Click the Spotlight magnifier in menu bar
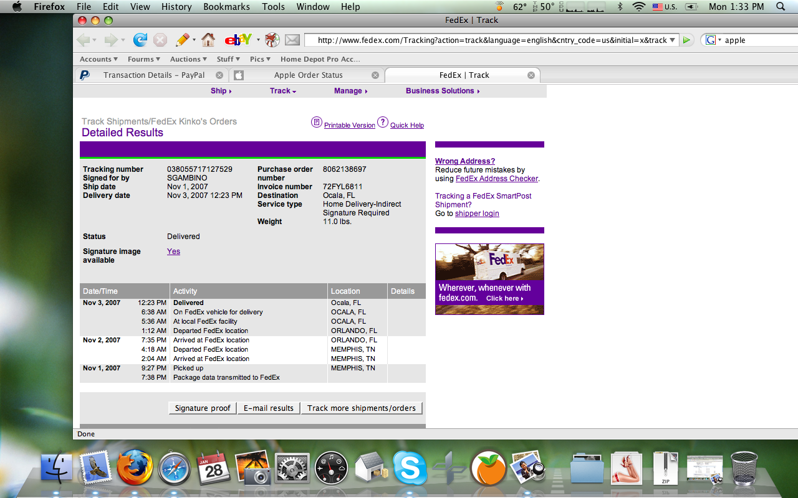 point(781,7)
